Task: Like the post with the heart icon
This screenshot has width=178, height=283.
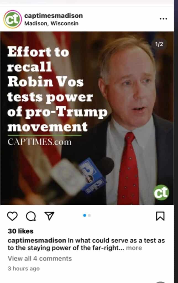Action: click(12, 216)
